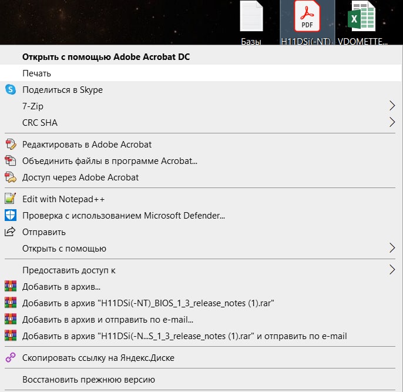The image size is (403, 392).
Task: Click the Skype icon in context menu
Action: [11, 90]
